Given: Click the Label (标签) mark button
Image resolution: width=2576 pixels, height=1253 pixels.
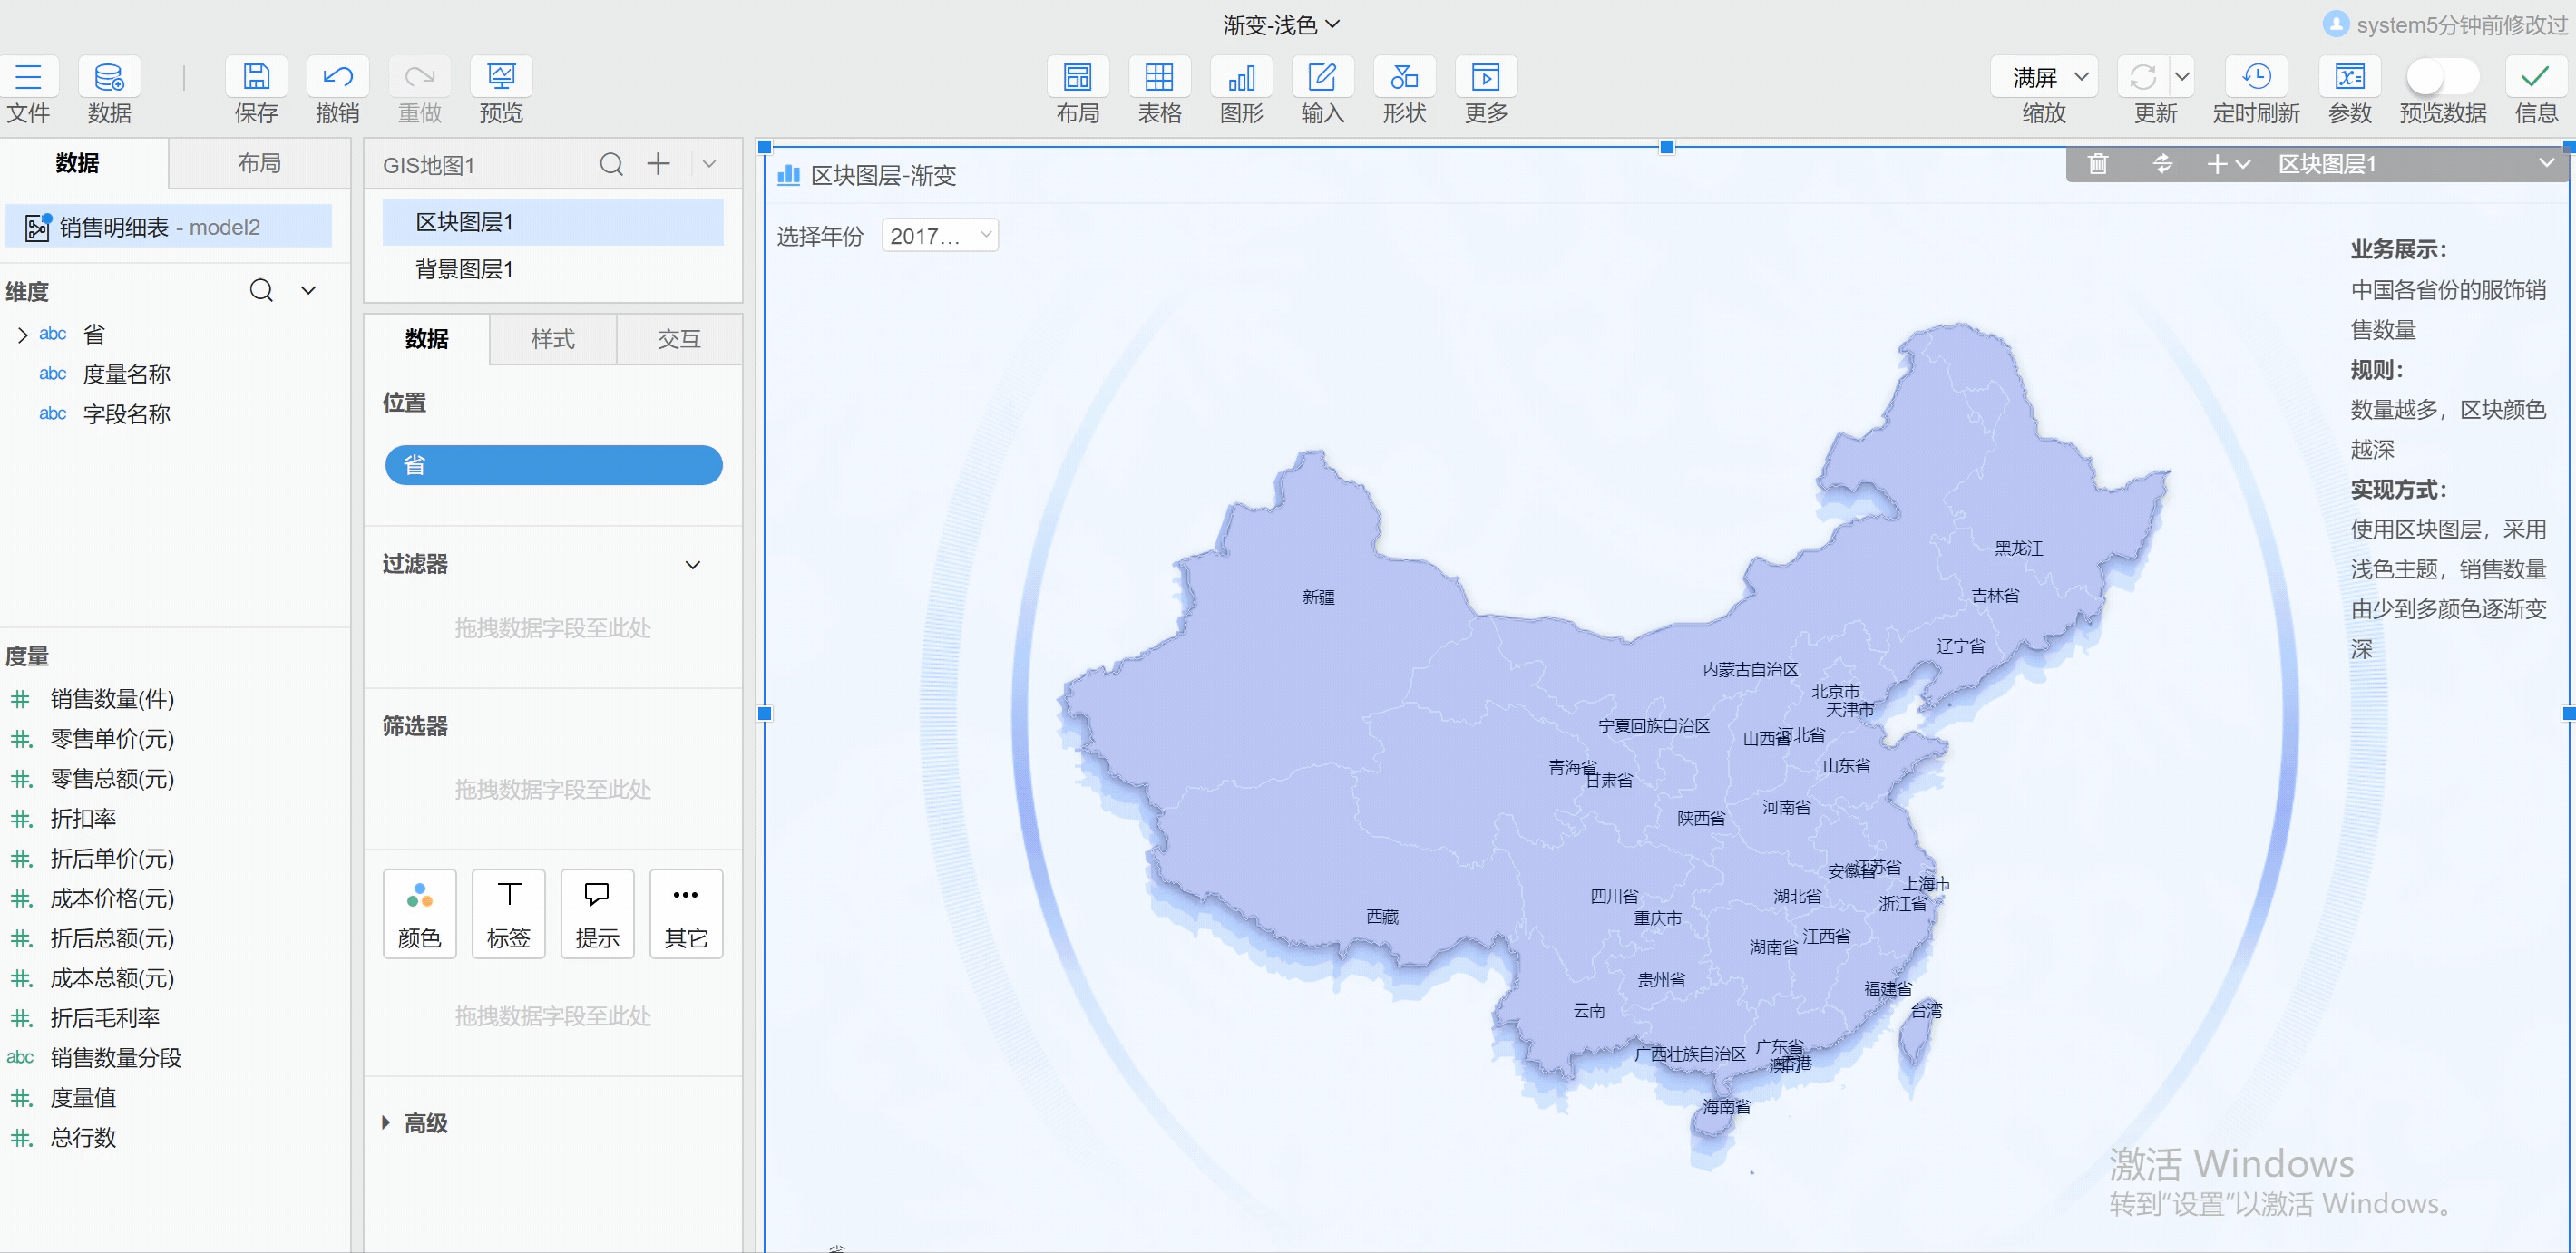Looking at the screenshot, I should click(508, 913).
